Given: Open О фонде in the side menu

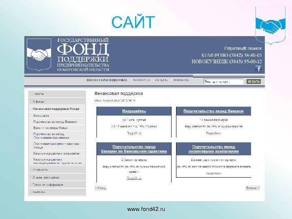Looking at the screenshot, I should pos(57,101).
